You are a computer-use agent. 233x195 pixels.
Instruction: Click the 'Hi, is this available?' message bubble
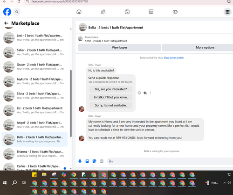(101, 71)
